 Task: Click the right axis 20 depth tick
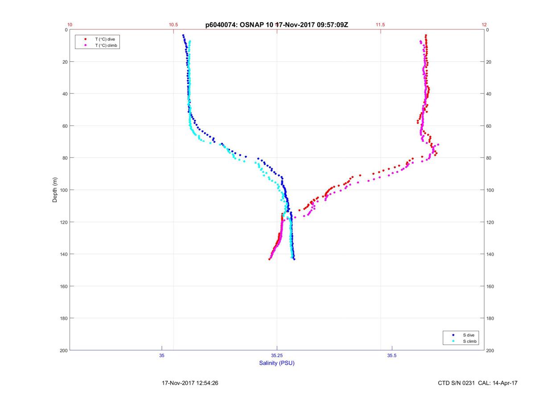pyautogui.click(x=490, y=62)
